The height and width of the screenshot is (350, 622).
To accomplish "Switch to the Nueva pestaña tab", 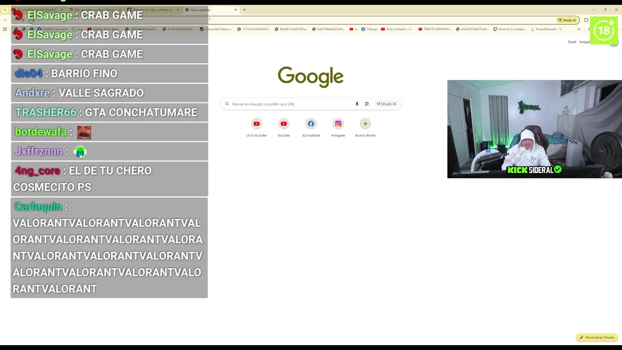I will tap(210, 10).
